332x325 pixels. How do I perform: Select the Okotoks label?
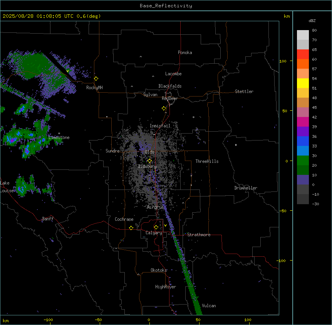point(159,270)
